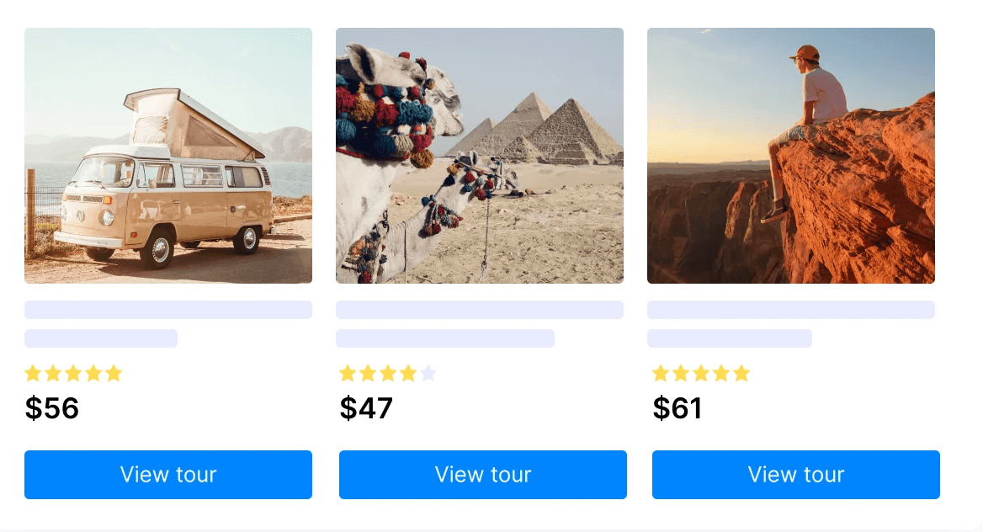Click the first star of canyon tour rating
983x532 pixels.
point(661,373)
